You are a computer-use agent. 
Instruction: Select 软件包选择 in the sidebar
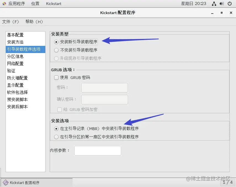[25, 93]
